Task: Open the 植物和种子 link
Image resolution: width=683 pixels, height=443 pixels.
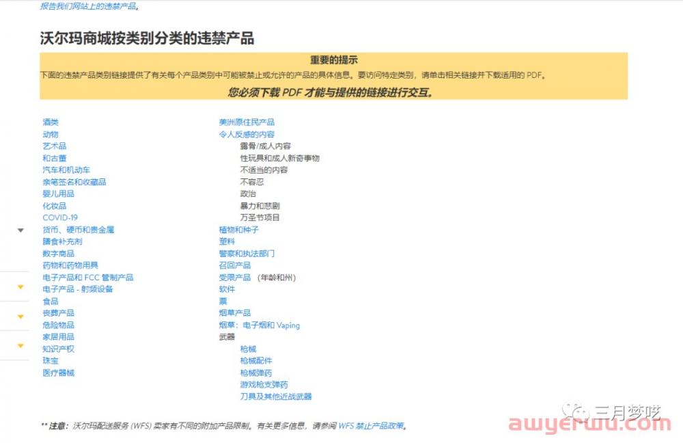Action: point(238,230)
